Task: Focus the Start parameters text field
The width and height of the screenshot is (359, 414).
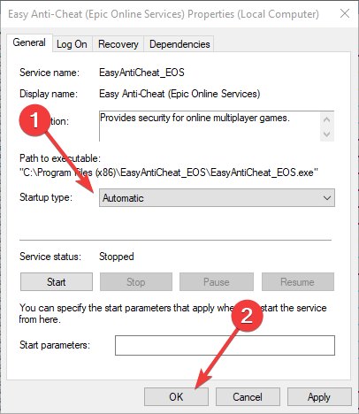Action: click(225, 345)
